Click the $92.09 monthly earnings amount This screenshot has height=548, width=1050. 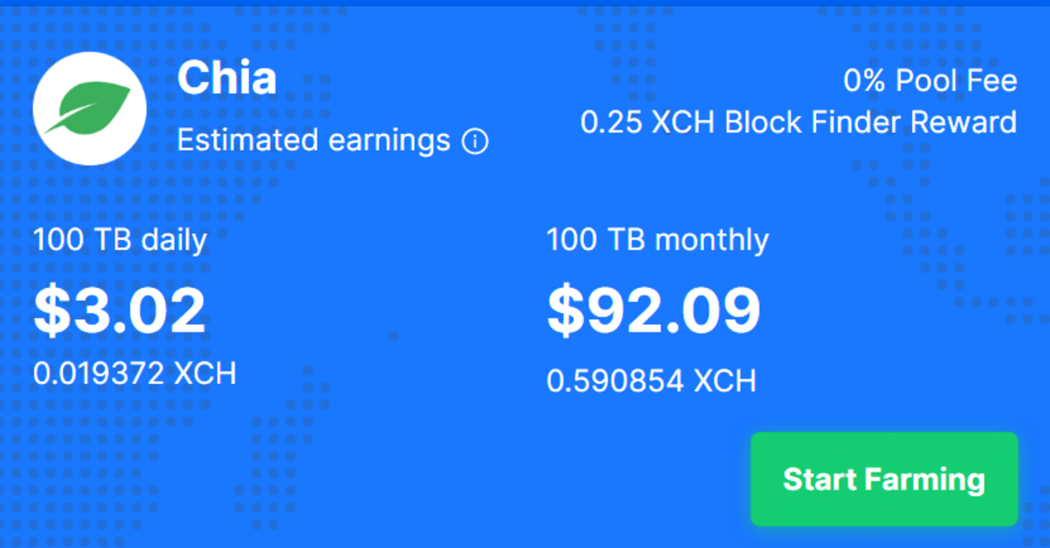(654, 311)
